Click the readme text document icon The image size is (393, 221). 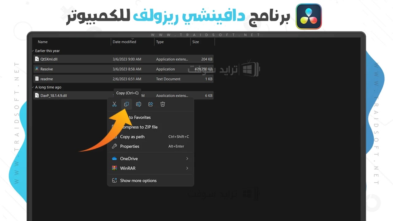(37, 79)
